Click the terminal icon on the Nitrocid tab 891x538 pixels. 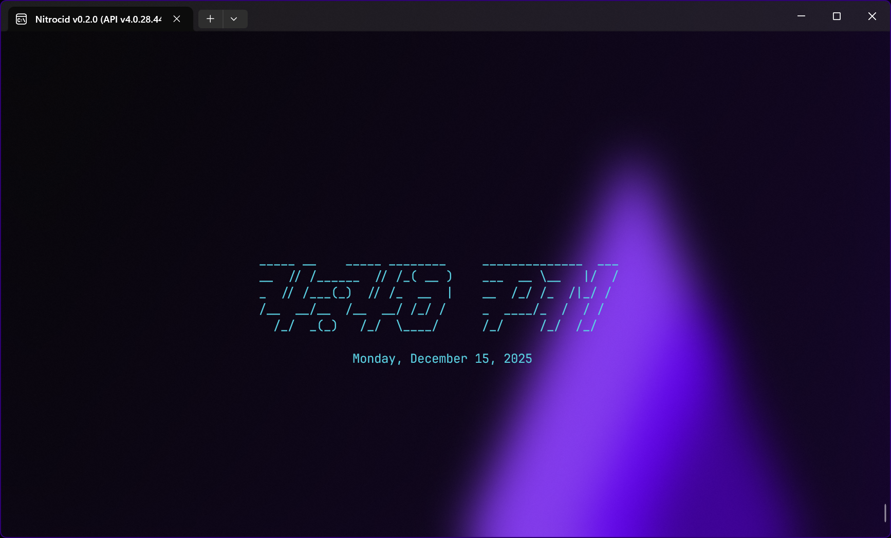pos(22,20)
